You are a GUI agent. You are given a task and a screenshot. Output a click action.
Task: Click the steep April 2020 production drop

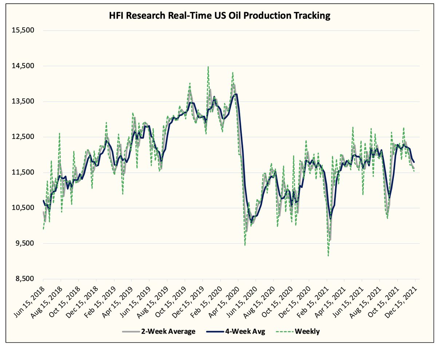tap(240, 164)
